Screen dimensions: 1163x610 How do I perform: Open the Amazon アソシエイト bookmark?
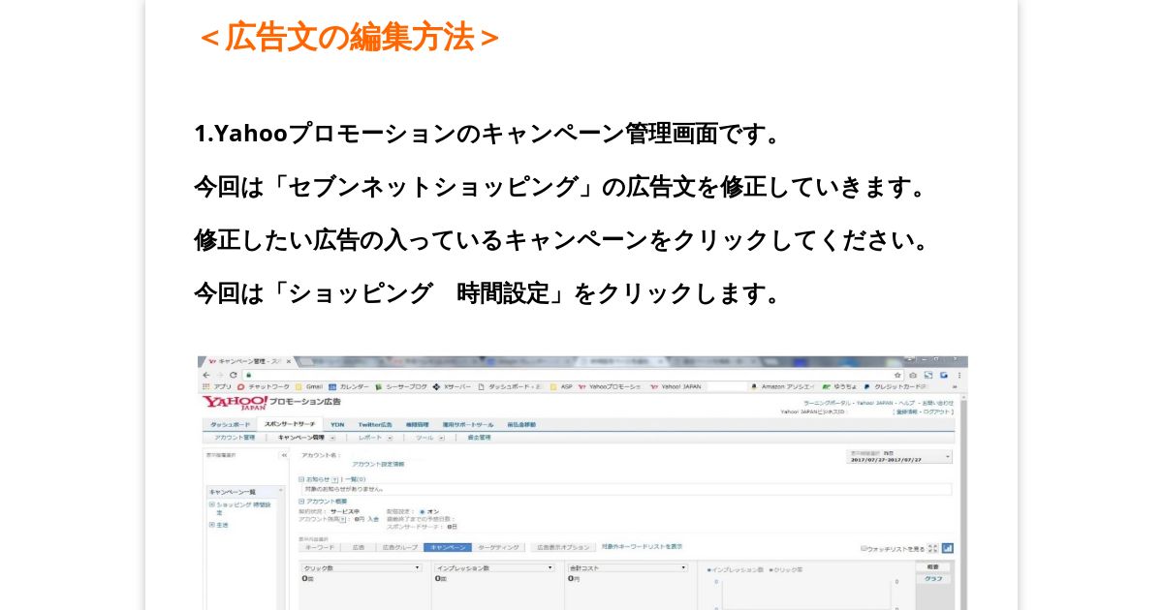(x=783, y=386)
